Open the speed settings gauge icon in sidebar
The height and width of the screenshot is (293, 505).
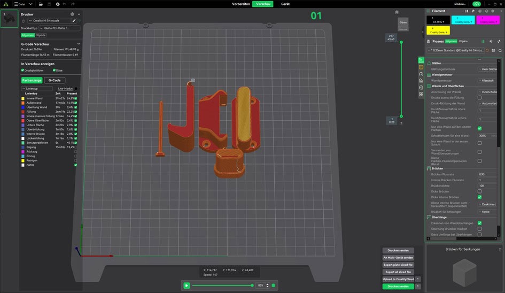point(421,74)
